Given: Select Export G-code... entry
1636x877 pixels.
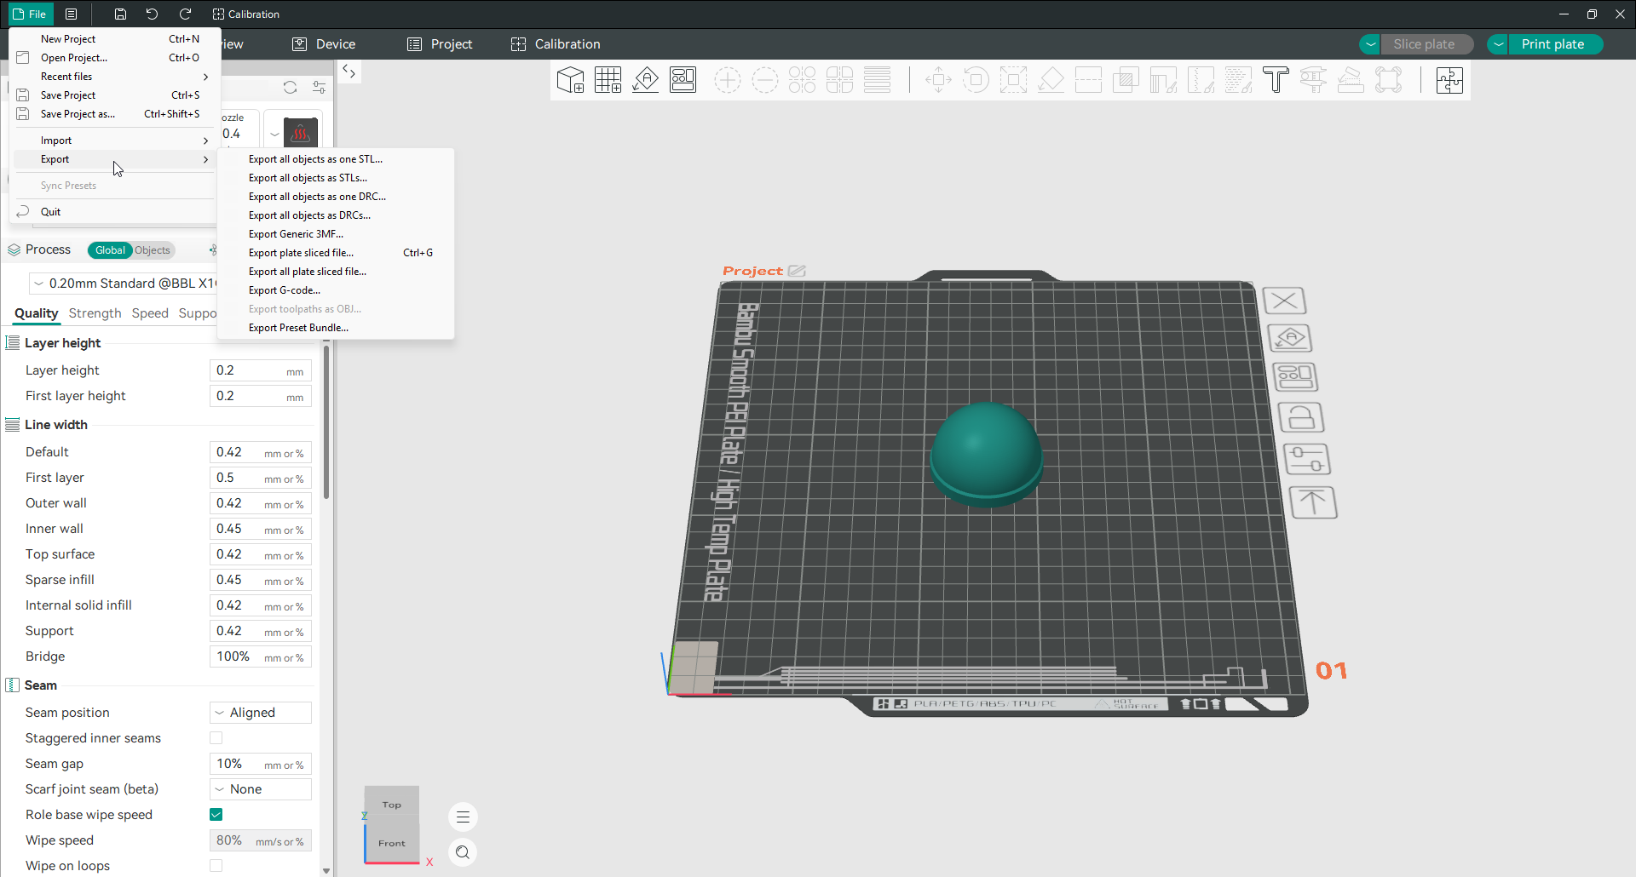Looking at the screenshot, I should (336, 290).
